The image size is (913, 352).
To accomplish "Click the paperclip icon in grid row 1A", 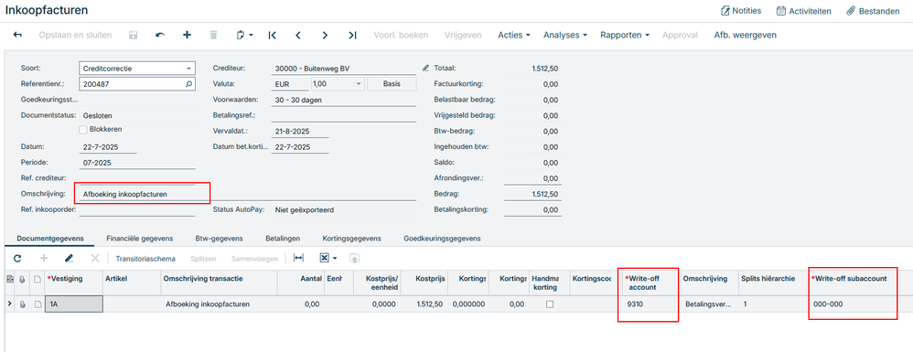I will (x=23, y=304).
